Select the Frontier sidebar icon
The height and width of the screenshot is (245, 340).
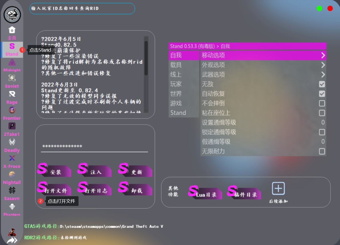pos(12,110)
